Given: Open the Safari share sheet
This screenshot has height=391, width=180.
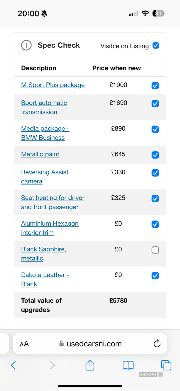Looking at the screenshot, I should 90,365.
